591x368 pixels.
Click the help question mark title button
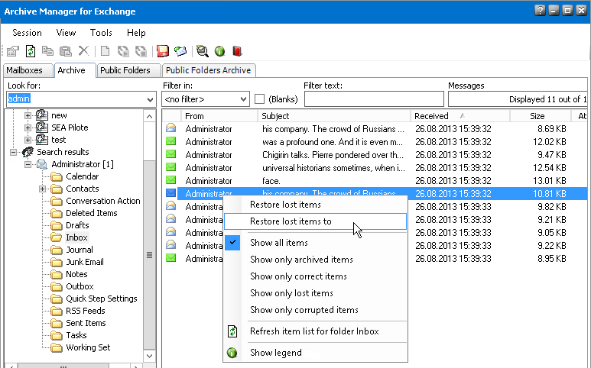(x=541, y=10)
